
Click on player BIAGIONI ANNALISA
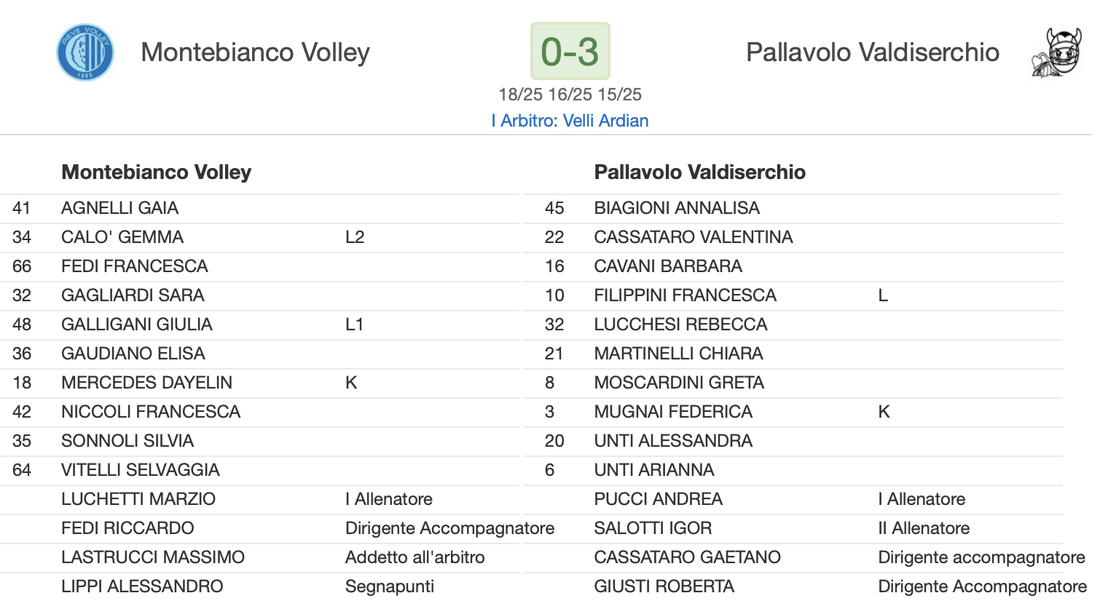(x=677, y=208)
